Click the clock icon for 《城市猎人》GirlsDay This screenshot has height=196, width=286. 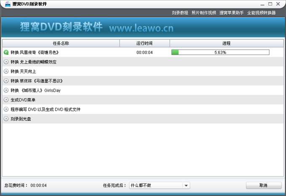click(6, 90)
